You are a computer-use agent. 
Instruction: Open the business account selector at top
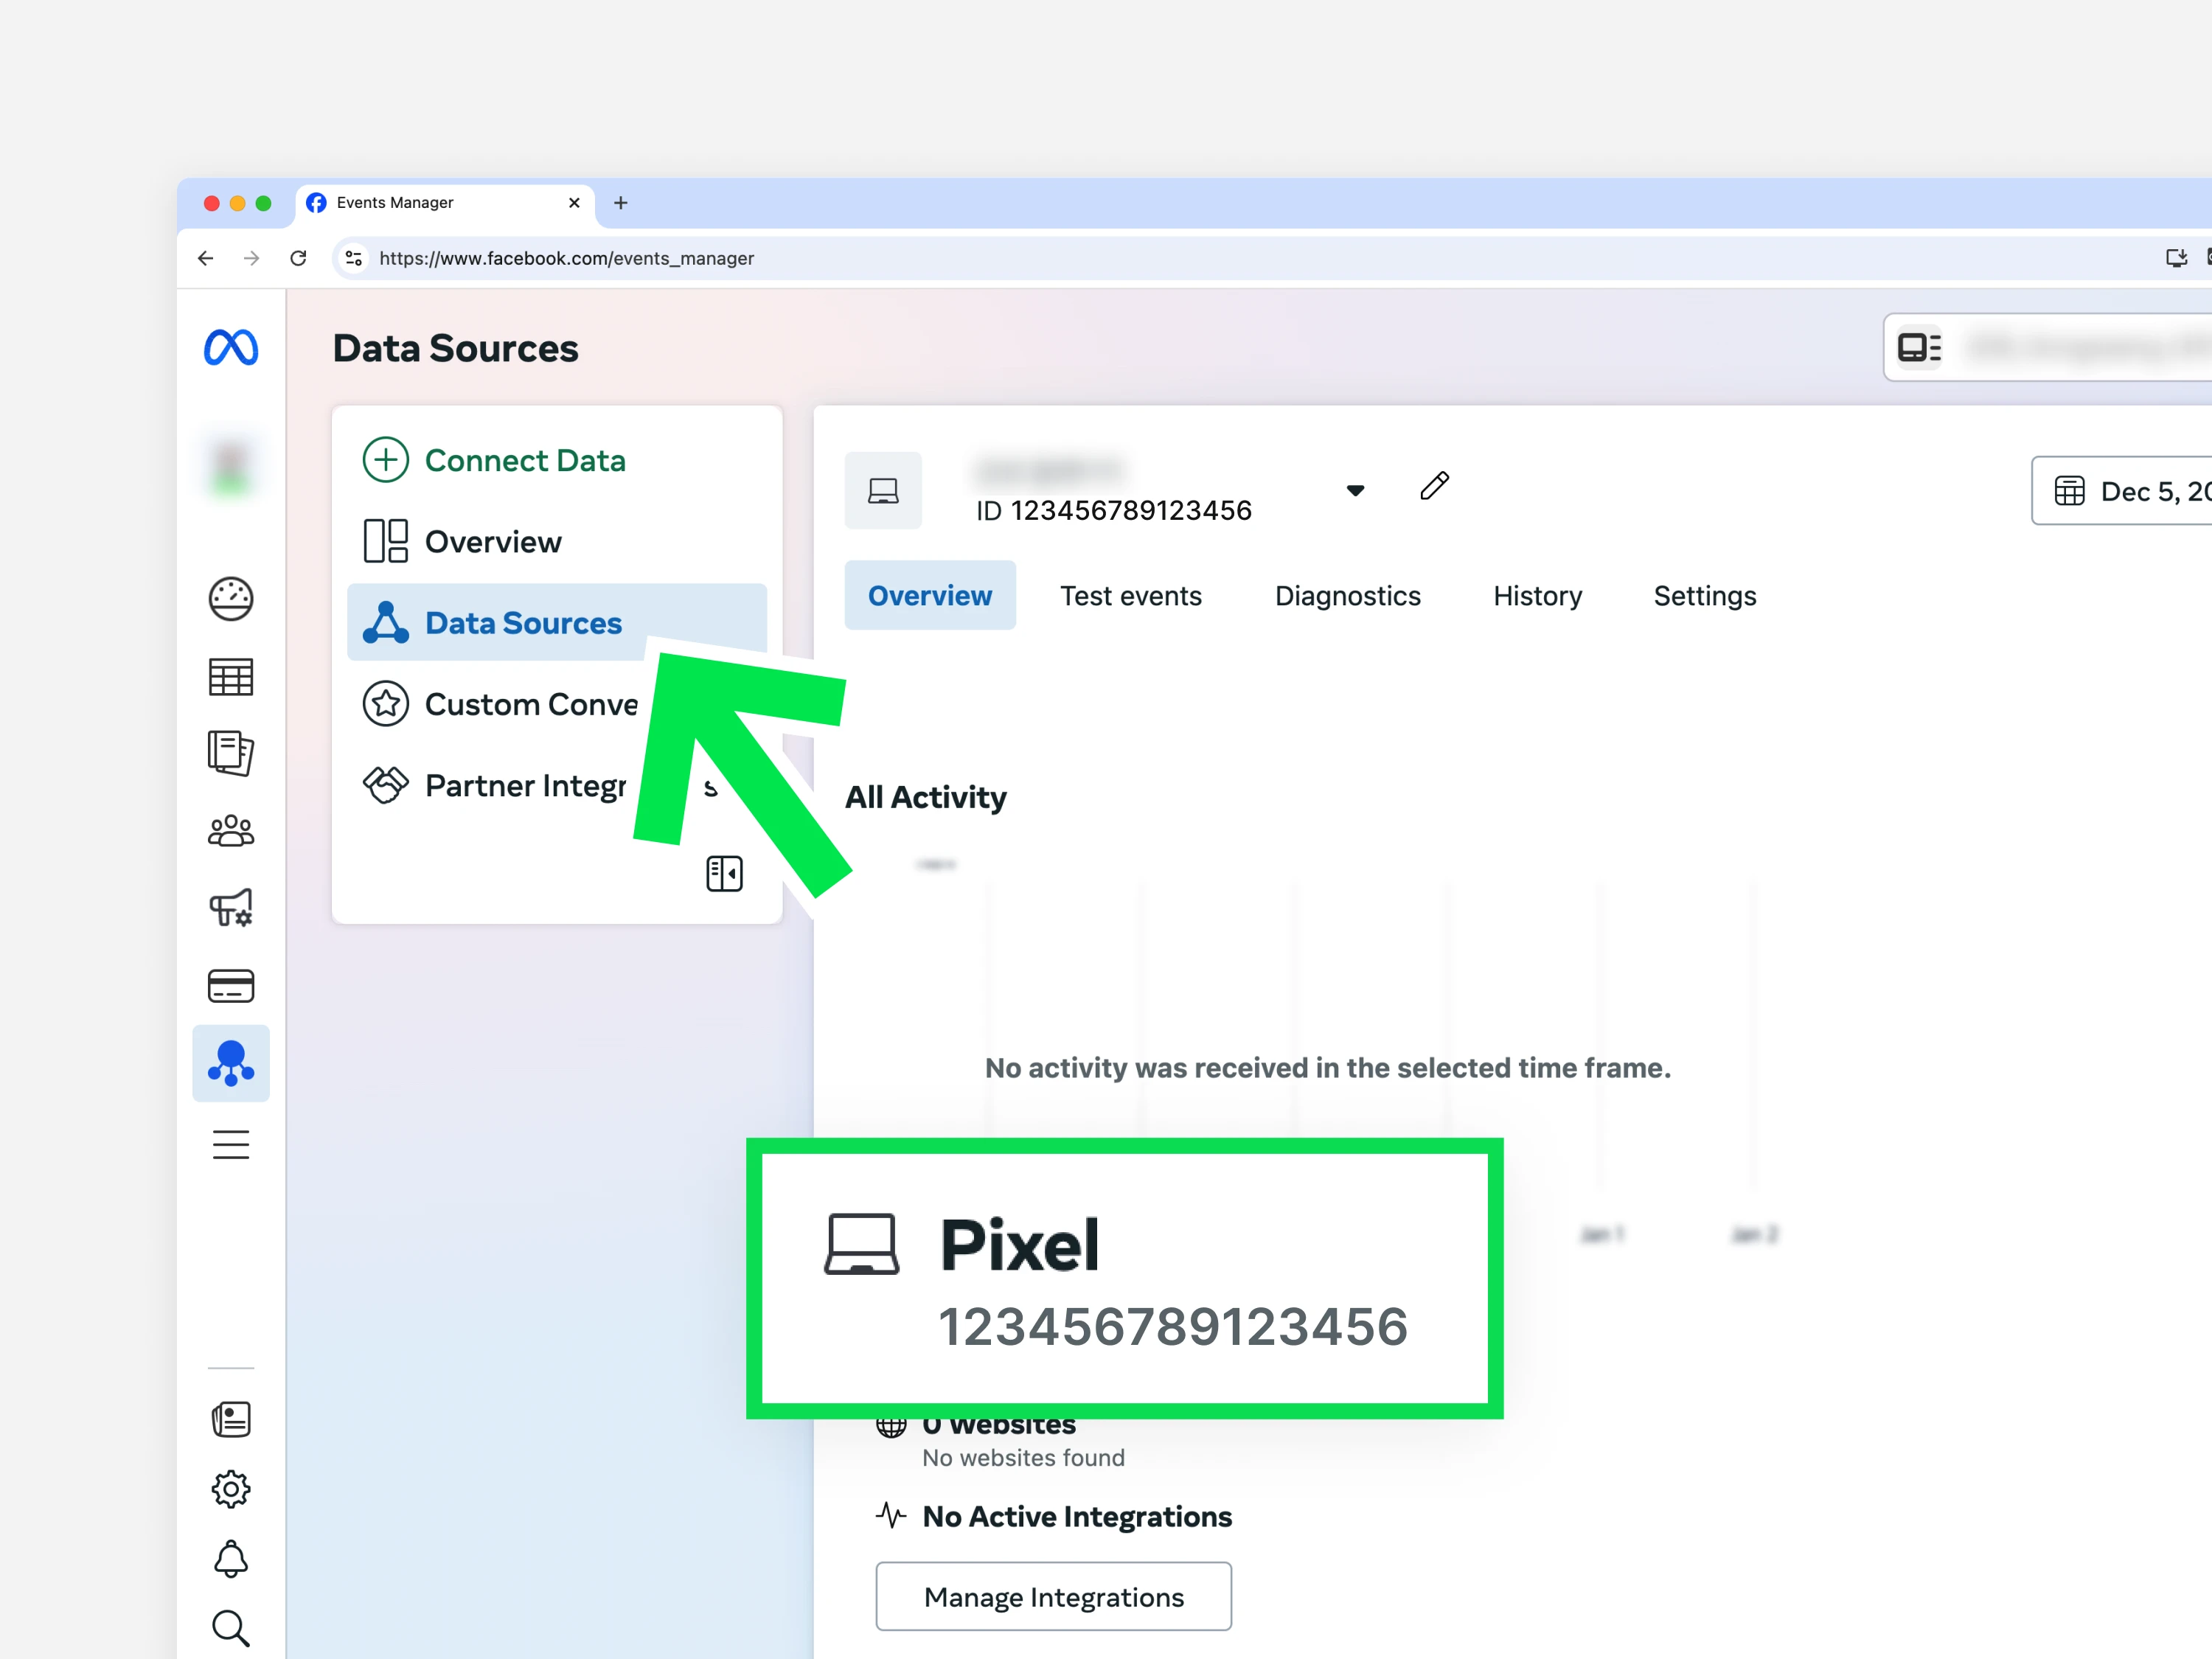click(2048, 347)
